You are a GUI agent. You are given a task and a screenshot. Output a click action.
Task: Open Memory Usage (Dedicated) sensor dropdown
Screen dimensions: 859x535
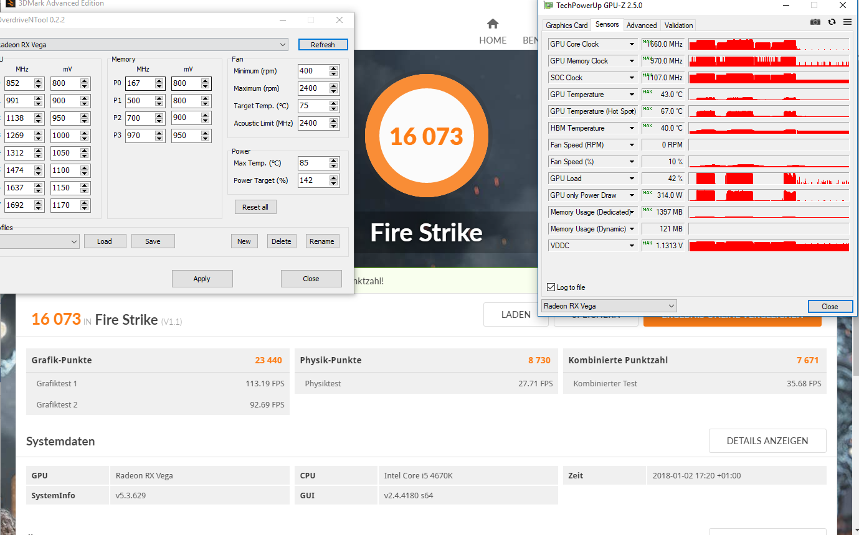[x=632, y=212]
